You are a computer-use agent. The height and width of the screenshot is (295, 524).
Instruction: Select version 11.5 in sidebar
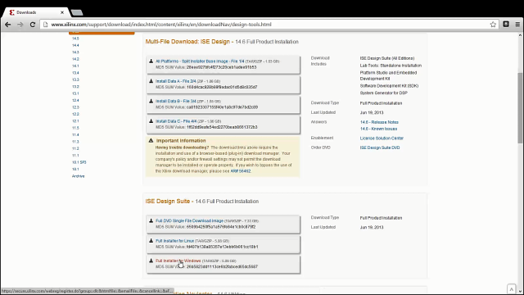tap(75, 128)
